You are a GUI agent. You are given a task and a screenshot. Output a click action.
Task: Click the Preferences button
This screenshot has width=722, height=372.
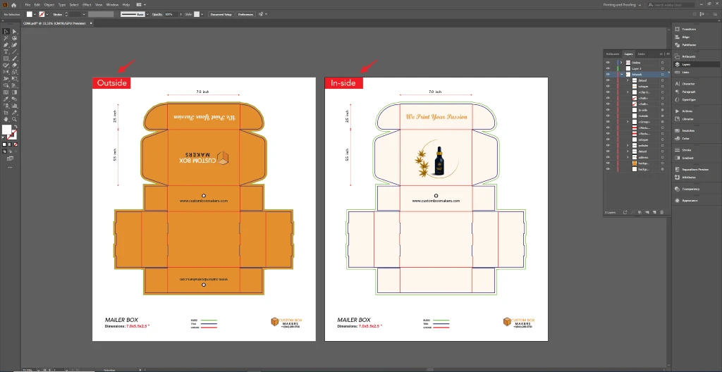pyautogui.click(x=245, y=14)
